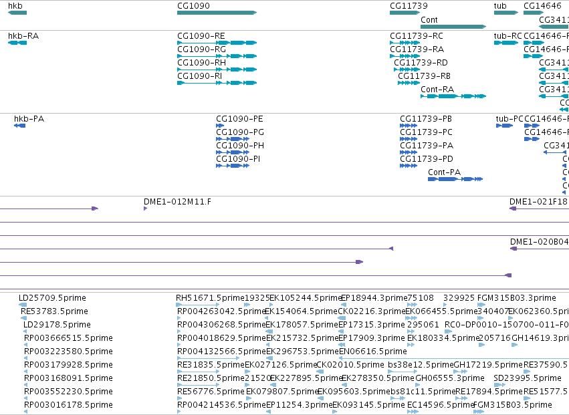Viewport: 569px width, 415px height.
Task: Select the CG1090-RE transcript glyph
Action: point(217,43)
